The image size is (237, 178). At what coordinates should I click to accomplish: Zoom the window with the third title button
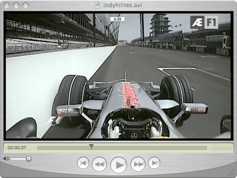(x=26, y=5)
